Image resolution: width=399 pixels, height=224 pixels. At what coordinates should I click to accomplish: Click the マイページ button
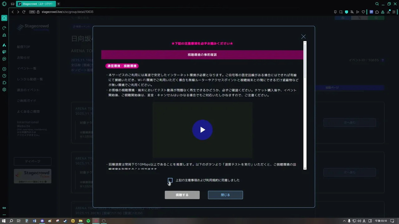(x=33, y=161)
